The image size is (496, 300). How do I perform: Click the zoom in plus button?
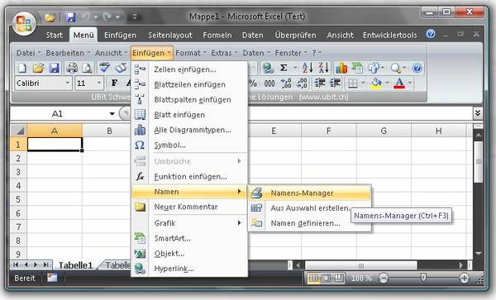pos(465,279)
